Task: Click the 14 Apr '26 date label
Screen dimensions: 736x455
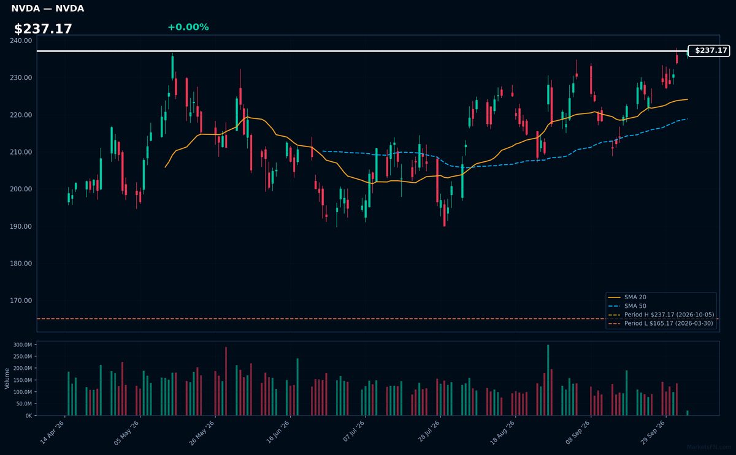Action: 52,433
